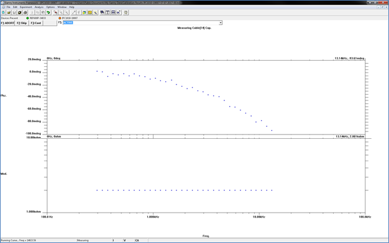
Task: Click the 'Phz.' axis label
Action: click(x=4, y=95)
